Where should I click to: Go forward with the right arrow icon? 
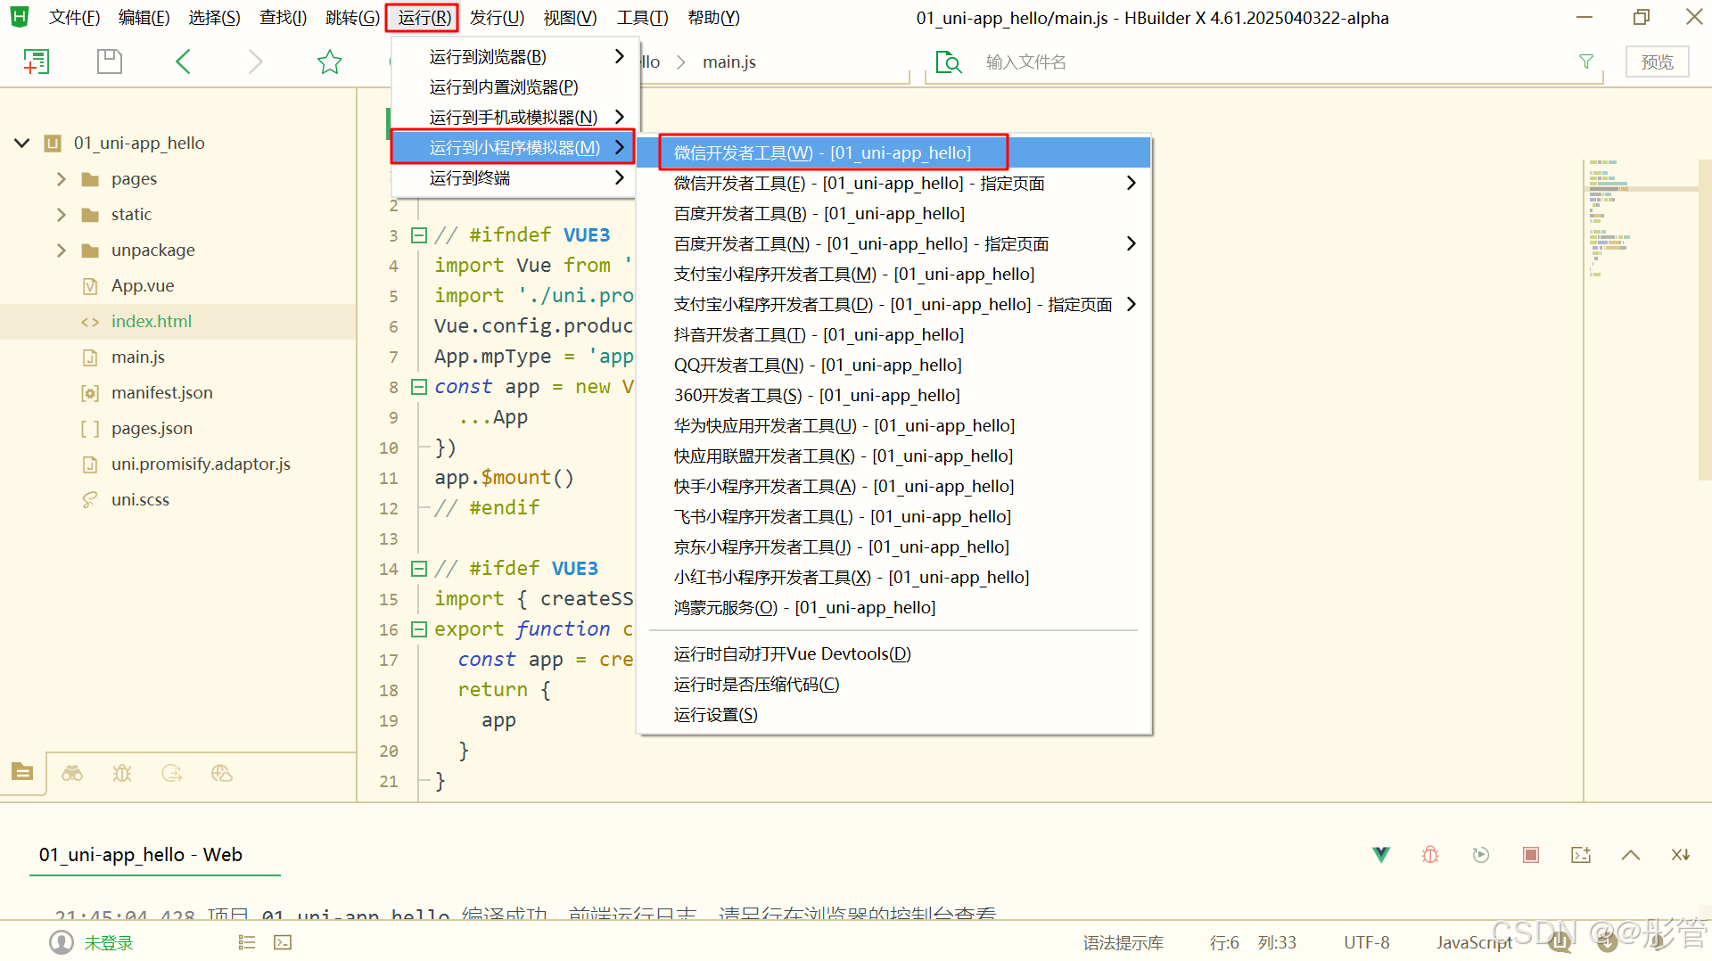[x=255, y=62]
